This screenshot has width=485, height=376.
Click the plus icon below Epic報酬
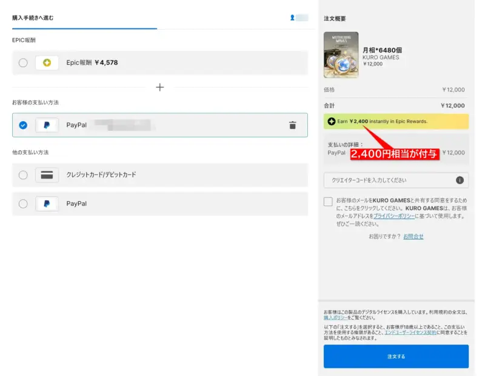point(159,87)
